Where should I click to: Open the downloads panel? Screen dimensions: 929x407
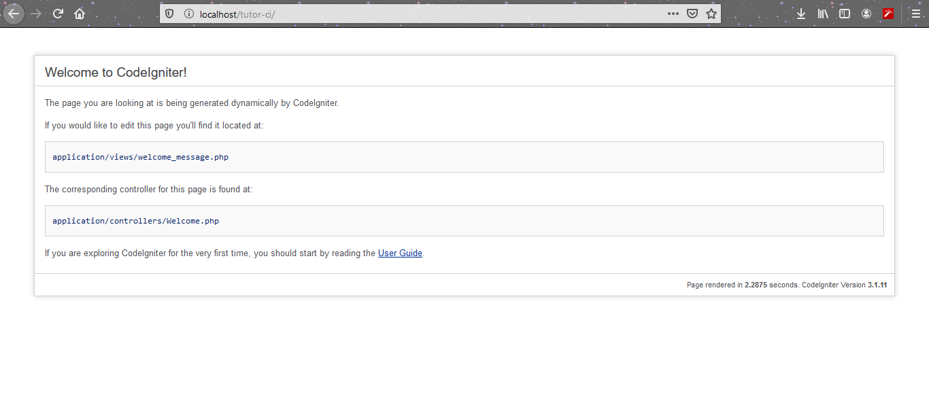(801, 14)
